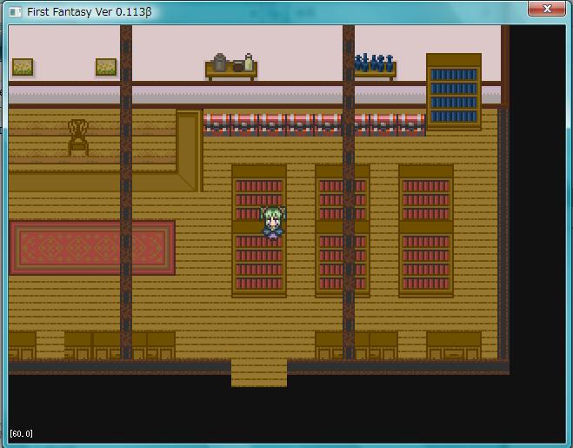The image size is (573, 448).
Task: Close the First Fantasy window
Action: pyautogui.click(x=547, y=9)
